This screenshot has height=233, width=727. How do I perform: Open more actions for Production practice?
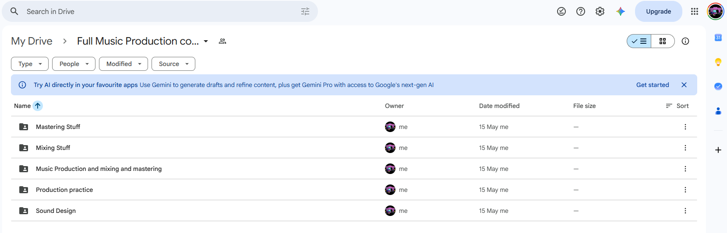[x=685, y=190]
